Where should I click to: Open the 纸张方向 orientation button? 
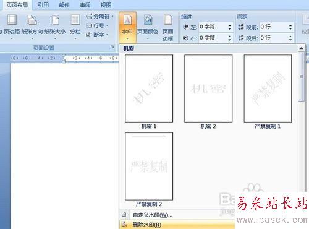pyautogui.click(x=32, y=26)
